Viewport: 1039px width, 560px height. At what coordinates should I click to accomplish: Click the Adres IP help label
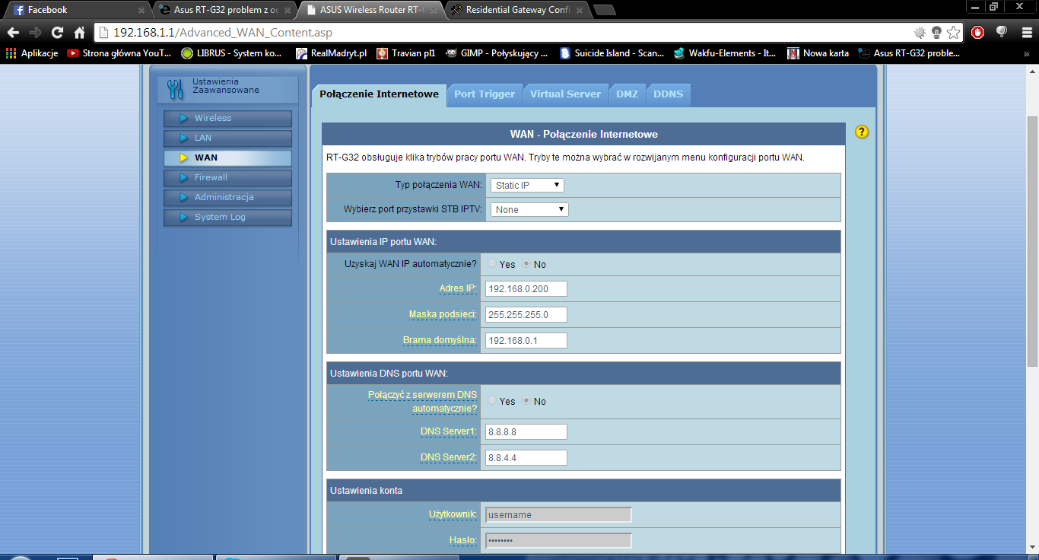pos(458,288)
